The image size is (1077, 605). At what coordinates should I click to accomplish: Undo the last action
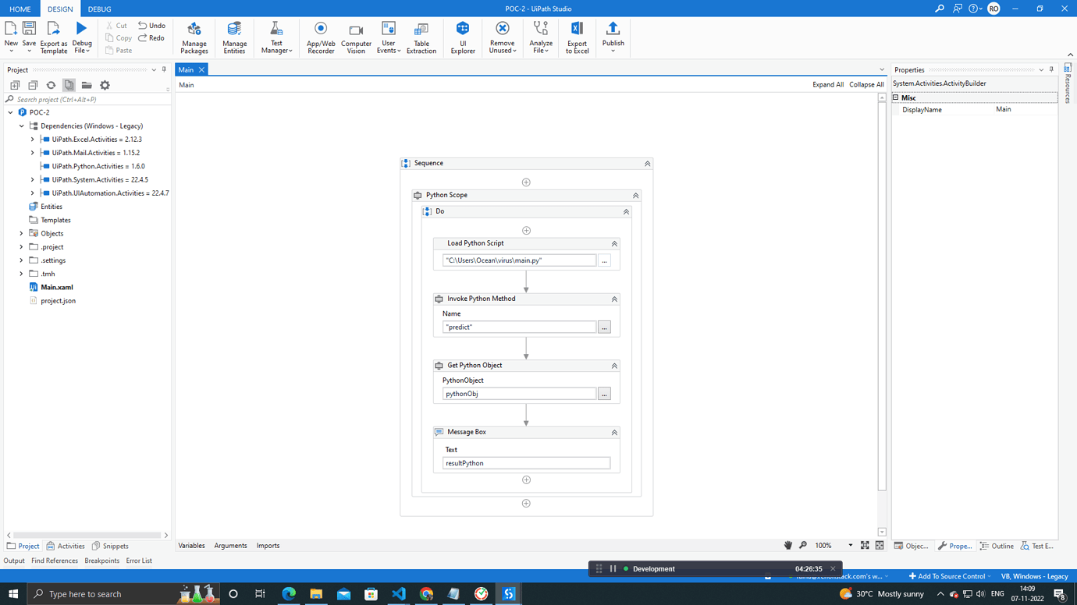click(151, 26)
